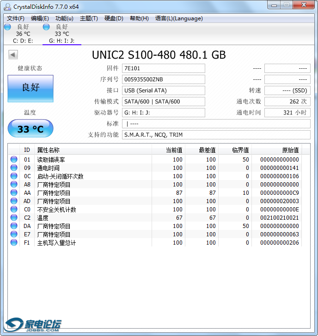Click the 厂商特定项目 name in row A8
The image size is (318, 336).
click(x=54, y=185)
